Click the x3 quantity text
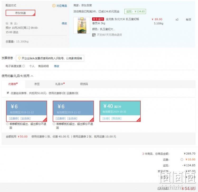This screenshot has height=192, width=198. [177, 20]
